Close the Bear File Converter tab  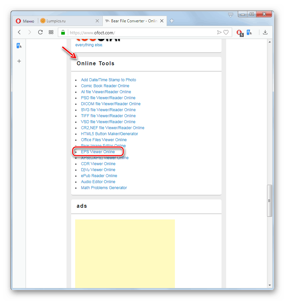coord(162,21)
